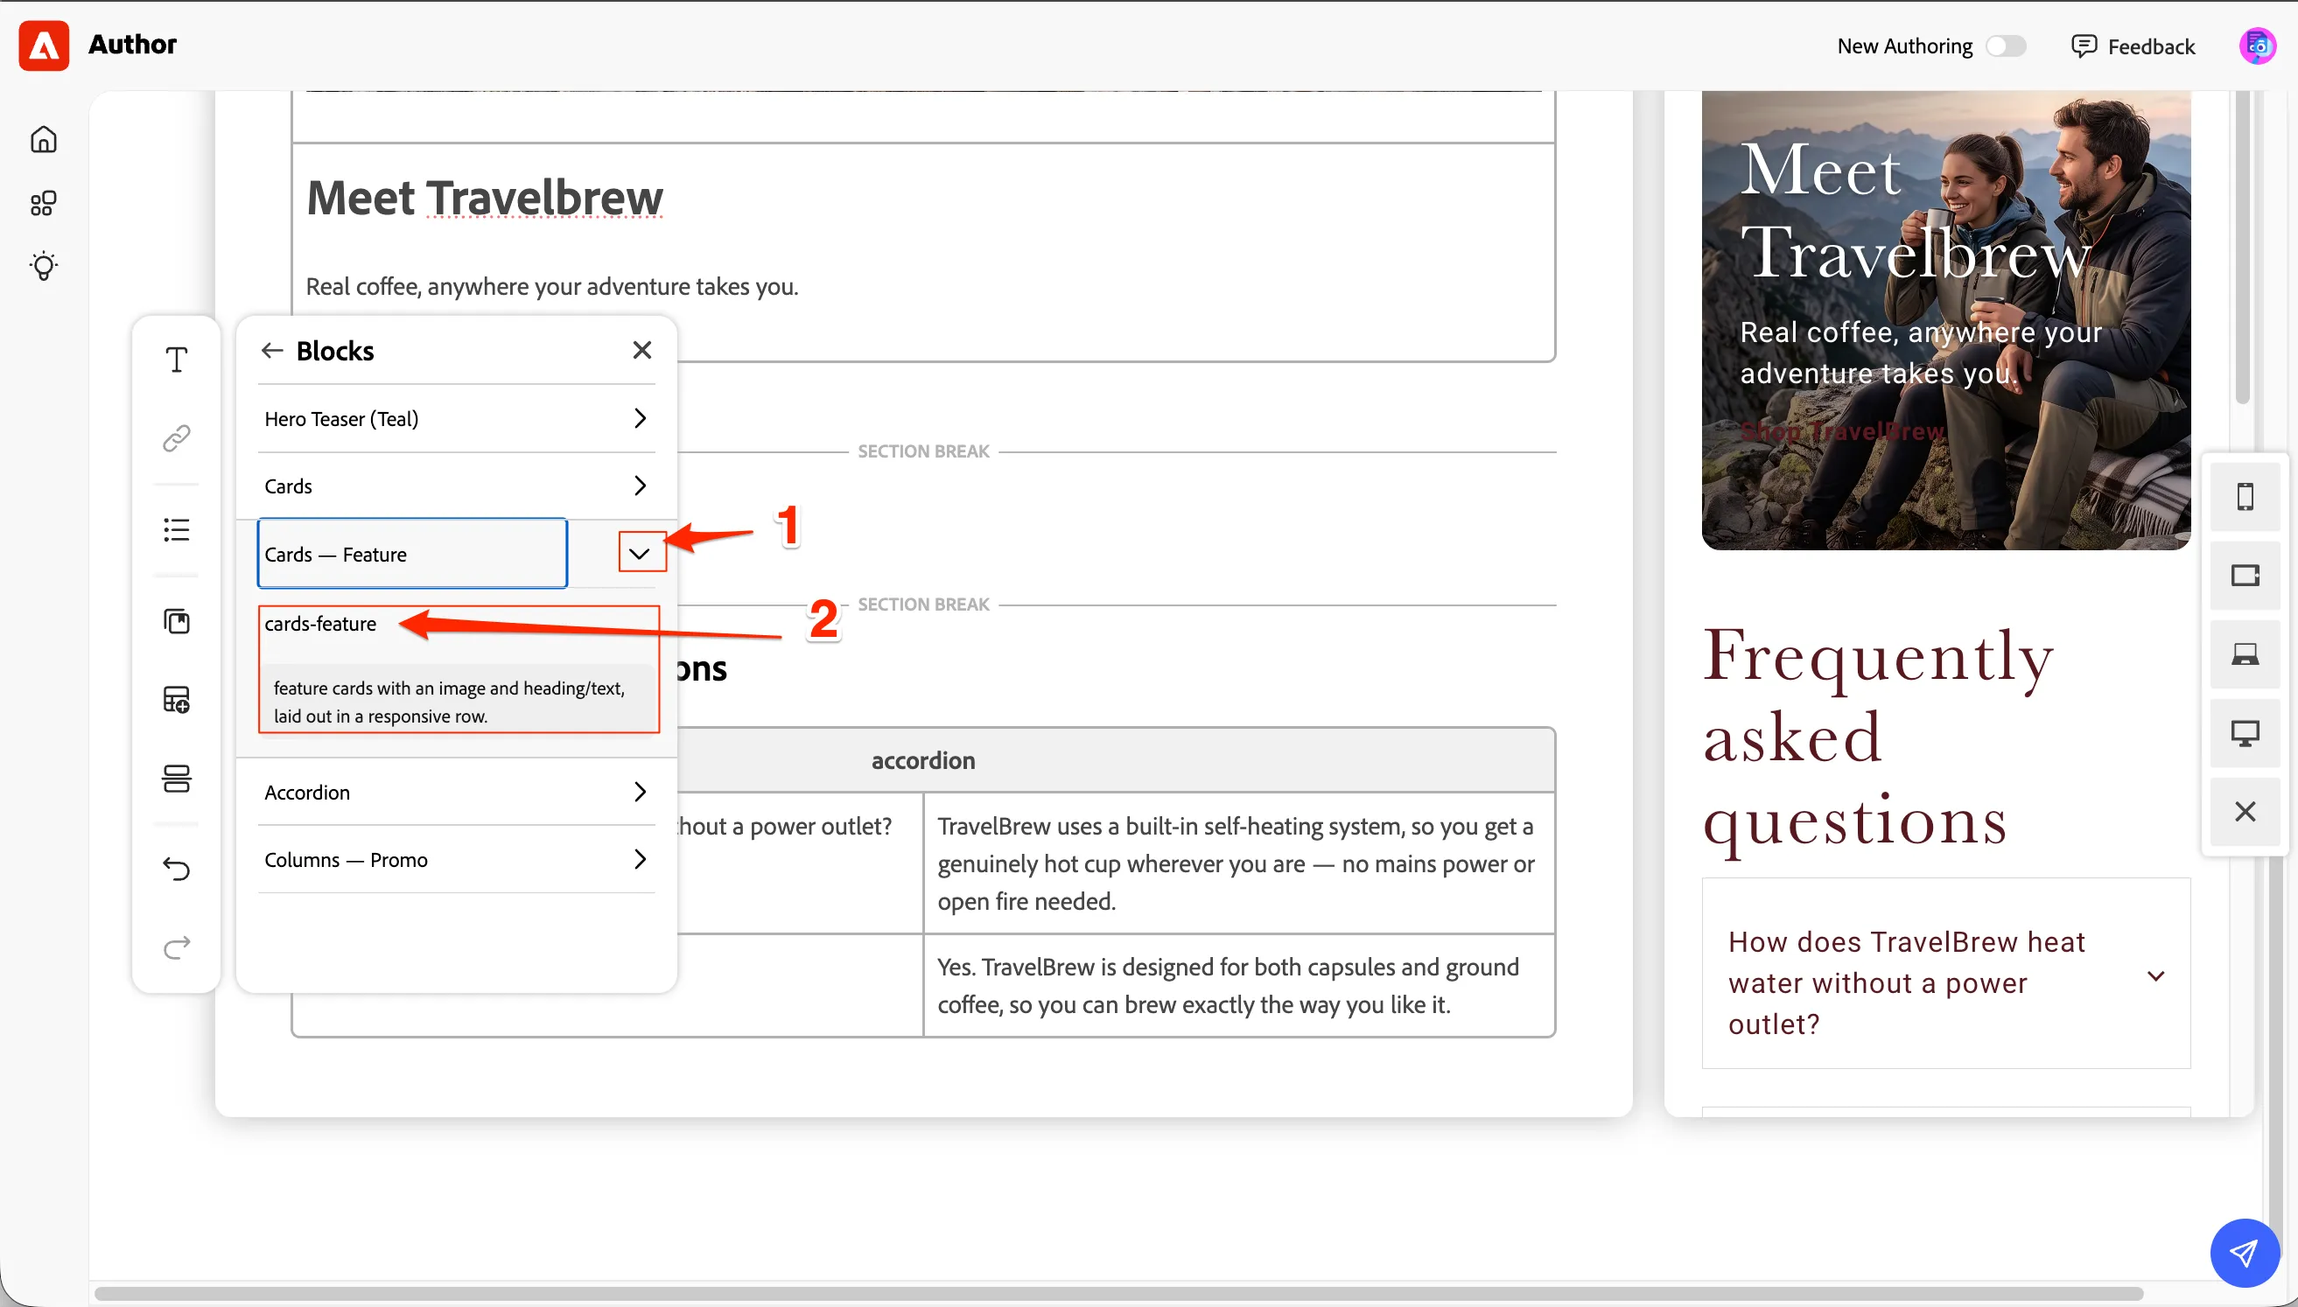Open the Home icon in left sidebar
This screenshot has width=2298, height=1307.
[x=43, y=139]
